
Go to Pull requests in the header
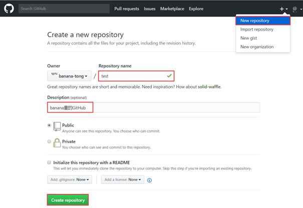point(127,8)
